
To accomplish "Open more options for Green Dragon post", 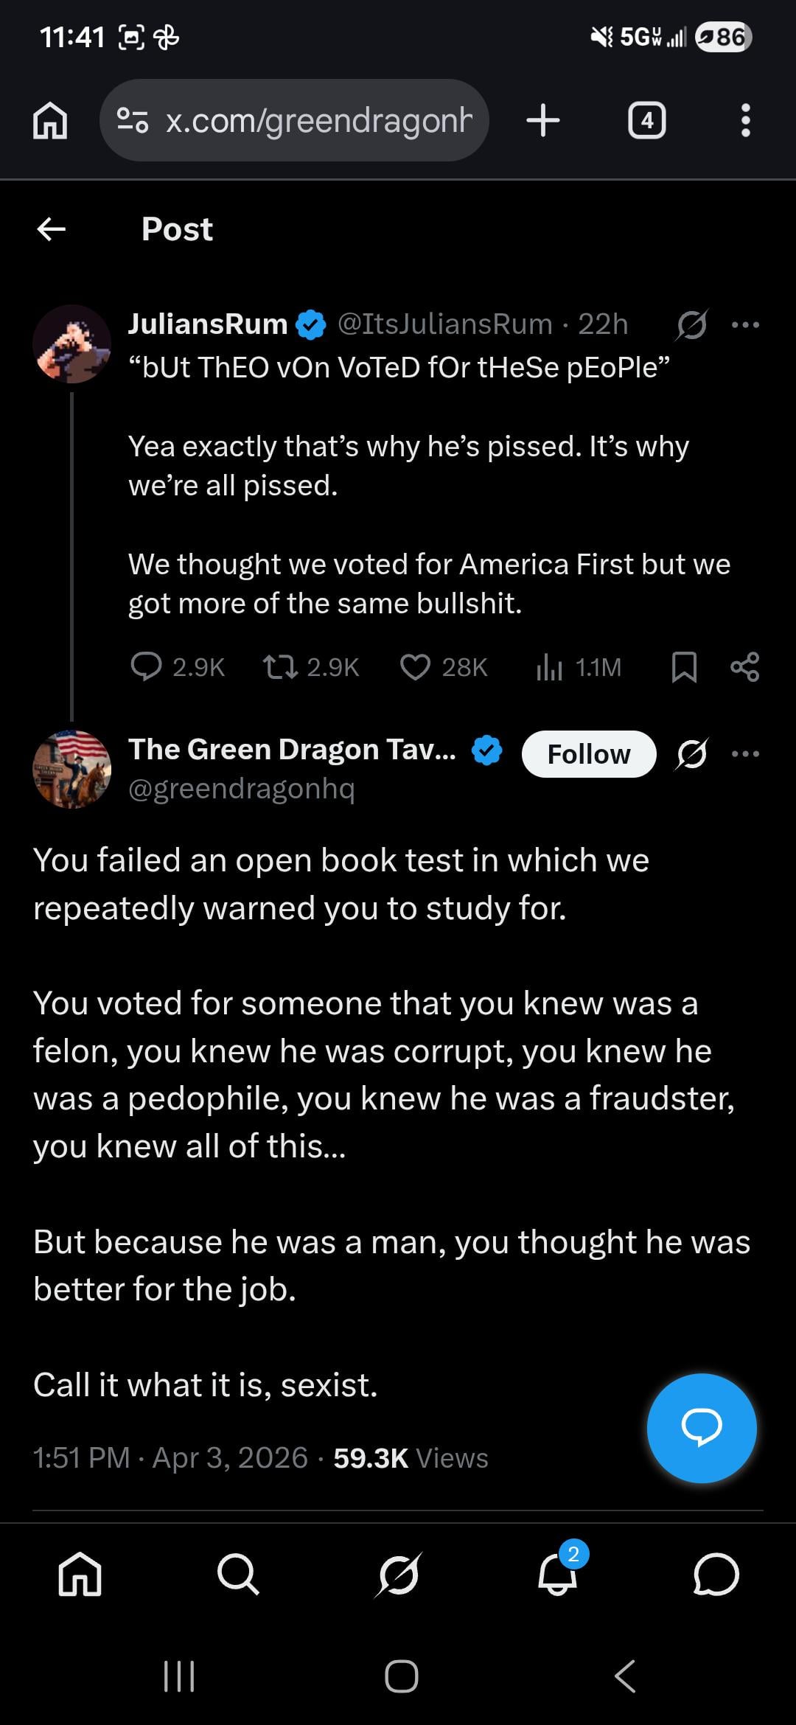I will tap(745, 753).
